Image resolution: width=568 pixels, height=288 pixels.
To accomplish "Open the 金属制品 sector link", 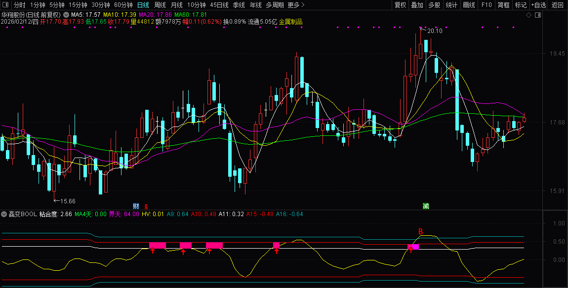I will [290, 22].
